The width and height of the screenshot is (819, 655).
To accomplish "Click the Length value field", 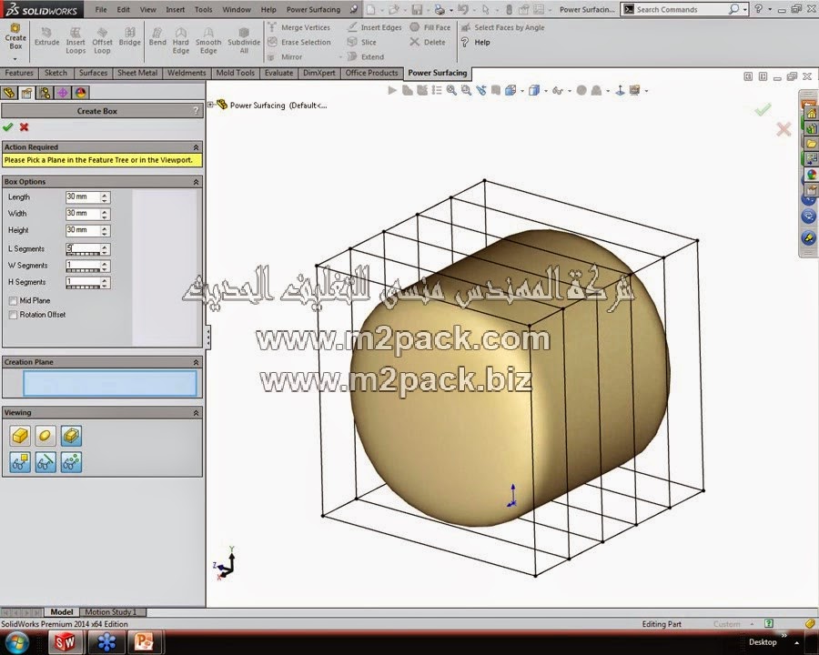I will point(83,196).
